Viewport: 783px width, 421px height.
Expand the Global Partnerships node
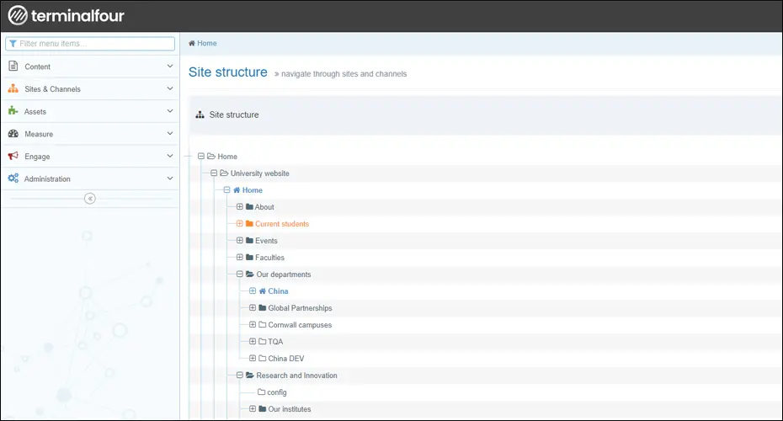[253, 308]
